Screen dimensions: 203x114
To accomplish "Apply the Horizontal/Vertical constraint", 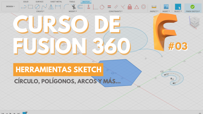I will coord(89,7).
